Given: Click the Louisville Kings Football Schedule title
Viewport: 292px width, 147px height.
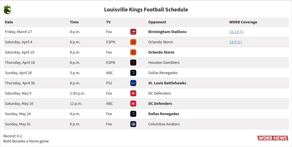Looking at the screenshot, I should point(146,10).
